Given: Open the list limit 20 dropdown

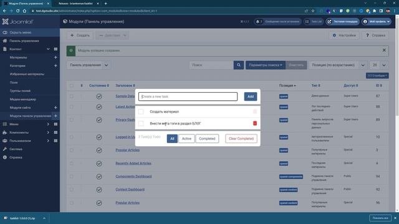Looking at the screenshot, I should [x=379, y=65].
